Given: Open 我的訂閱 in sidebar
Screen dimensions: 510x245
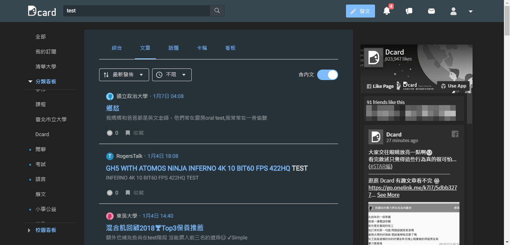Looking at the screenshot, I should pos(46,52).
